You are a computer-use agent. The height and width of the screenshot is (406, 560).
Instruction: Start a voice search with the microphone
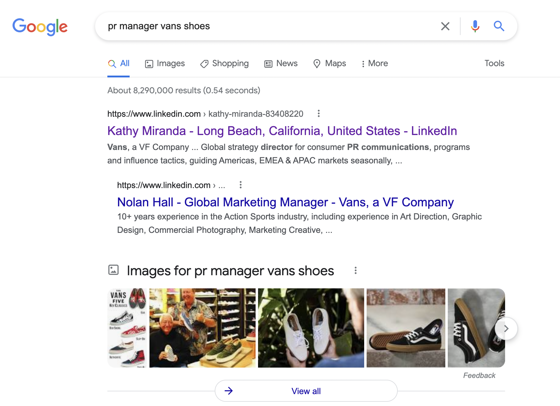point(475,26)
